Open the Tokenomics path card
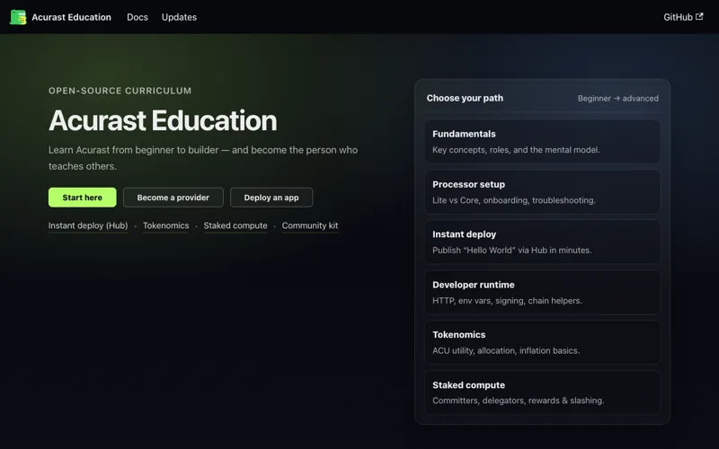Screen dimensions: 719x449 543,342
